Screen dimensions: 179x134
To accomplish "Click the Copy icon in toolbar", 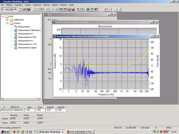I will (38, 9).
